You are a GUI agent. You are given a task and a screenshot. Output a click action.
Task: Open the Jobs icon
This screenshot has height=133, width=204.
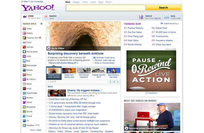tap(24, 56)
